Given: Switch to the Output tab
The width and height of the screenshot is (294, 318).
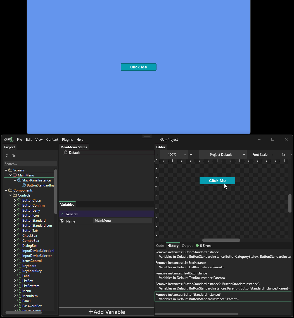Looking at the screenshot, I should pyautogui.click(x=187, y=246).
